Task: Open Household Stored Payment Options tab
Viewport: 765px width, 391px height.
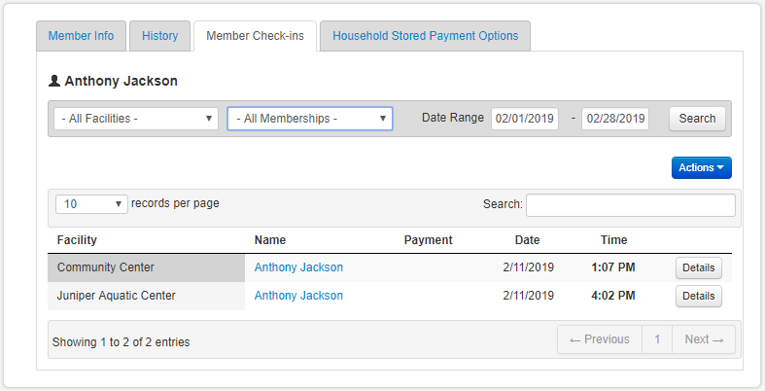Action: click(425, 36)
